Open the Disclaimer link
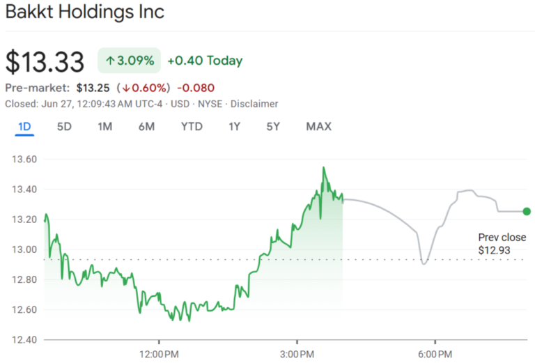 pos(254,104)
